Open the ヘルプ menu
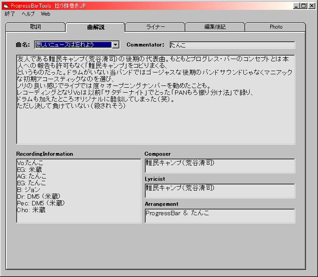 tap(28, 14)
